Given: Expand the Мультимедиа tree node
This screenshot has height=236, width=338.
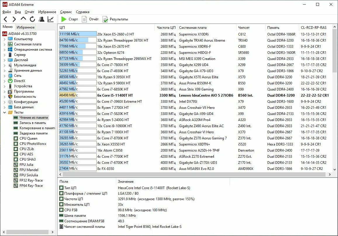Looking at the screenshot, I should click(4, 65).
